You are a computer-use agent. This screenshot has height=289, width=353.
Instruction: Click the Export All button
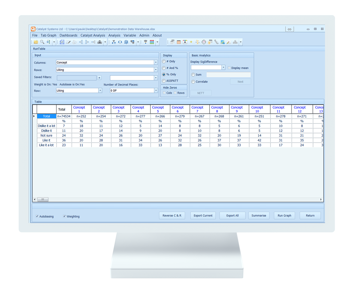[x=233, y=216]
